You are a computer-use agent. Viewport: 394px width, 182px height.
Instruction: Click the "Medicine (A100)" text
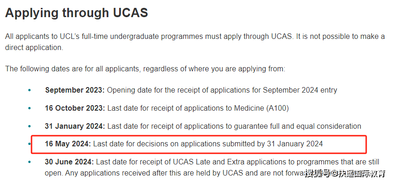261,108
